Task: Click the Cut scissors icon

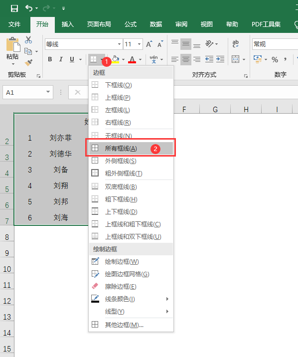Action: click(x=28, y=40)
